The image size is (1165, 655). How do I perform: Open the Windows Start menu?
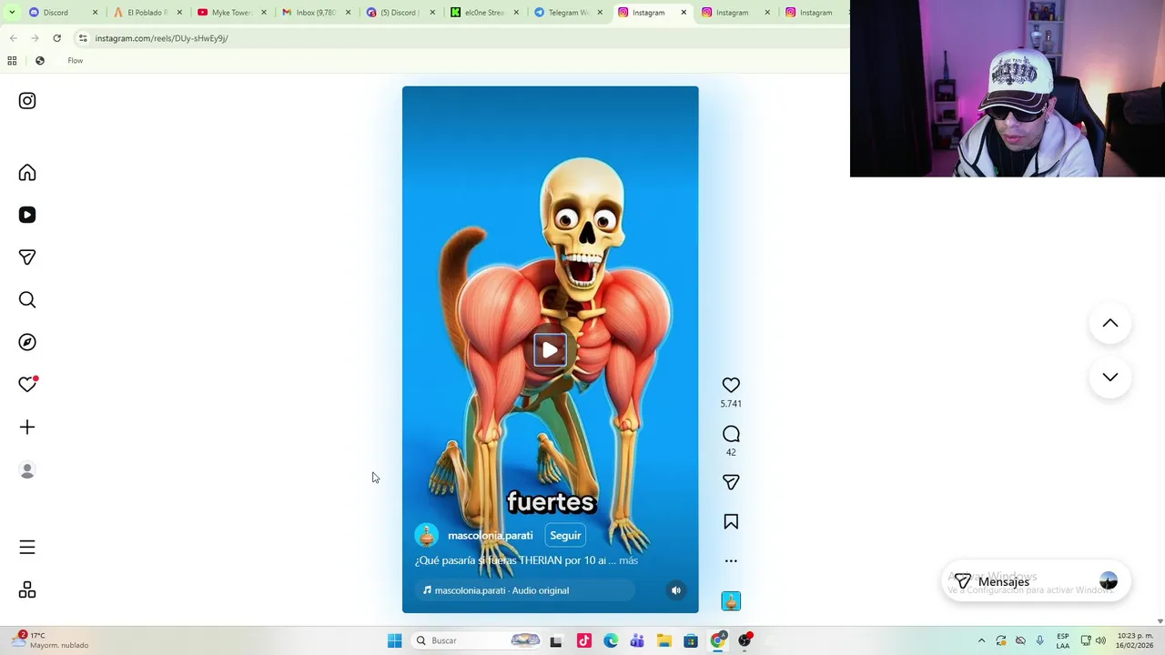[394, 640]
